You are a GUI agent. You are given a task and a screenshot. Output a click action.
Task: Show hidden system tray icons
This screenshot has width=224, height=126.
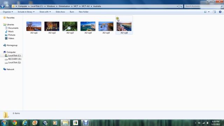(x=195, y=123)
